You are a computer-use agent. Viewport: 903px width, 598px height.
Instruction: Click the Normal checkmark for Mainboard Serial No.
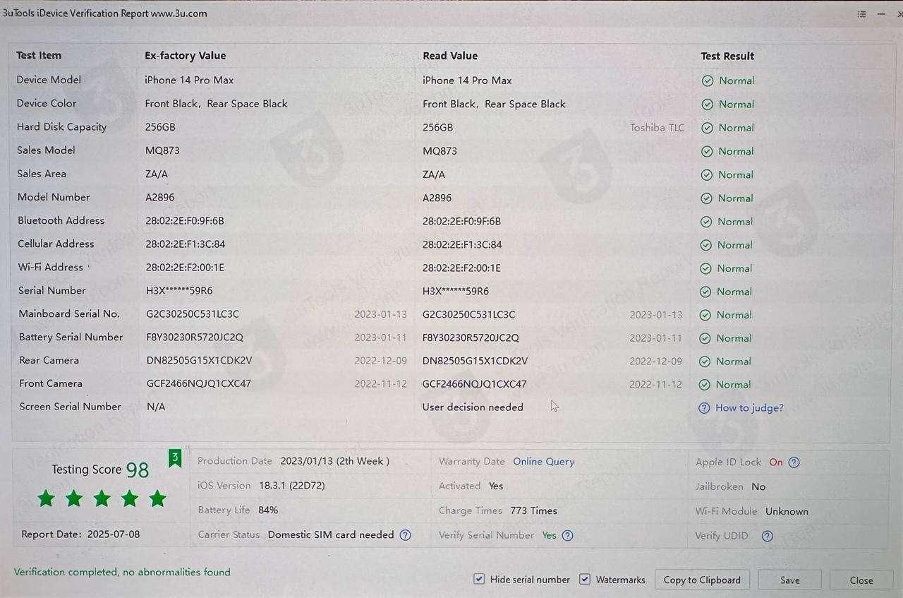coord(705,315)
